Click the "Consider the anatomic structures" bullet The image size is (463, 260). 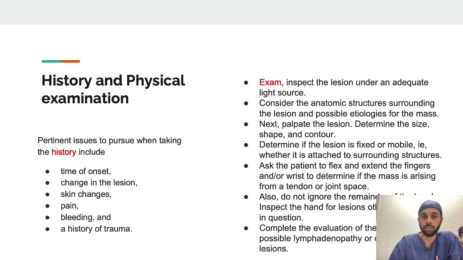click(x=349, y=108)
